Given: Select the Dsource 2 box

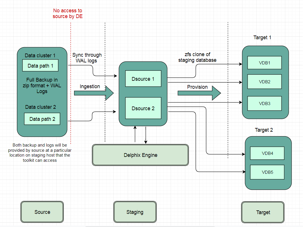Looking at the screenshot, I should 143,108.
